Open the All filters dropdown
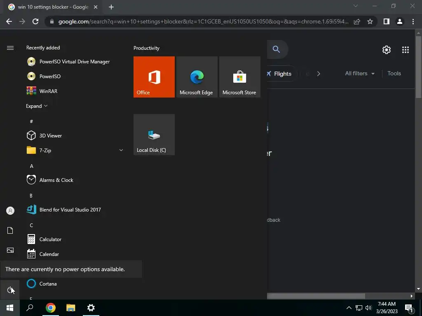The width and height of the screenshot is (422, 316). [x=359, y=73]
